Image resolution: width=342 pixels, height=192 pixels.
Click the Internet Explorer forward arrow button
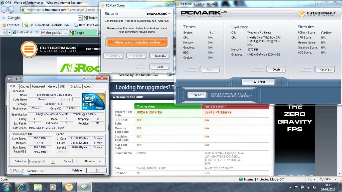11,10
